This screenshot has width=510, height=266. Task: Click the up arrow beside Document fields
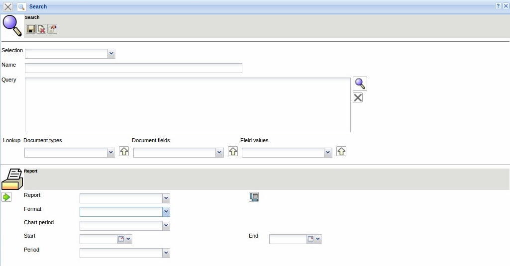pos(232,152)
